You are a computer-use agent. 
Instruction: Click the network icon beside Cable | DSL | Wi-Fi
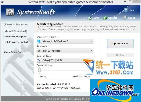click(39, 60)
